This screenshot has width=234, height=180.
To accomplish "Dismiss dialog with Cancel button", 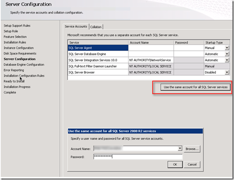I will (192, 165).
